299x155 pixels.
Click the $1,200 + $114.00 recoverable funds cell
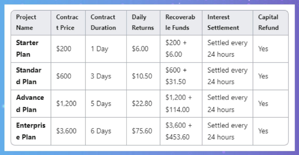click(179, 103)
